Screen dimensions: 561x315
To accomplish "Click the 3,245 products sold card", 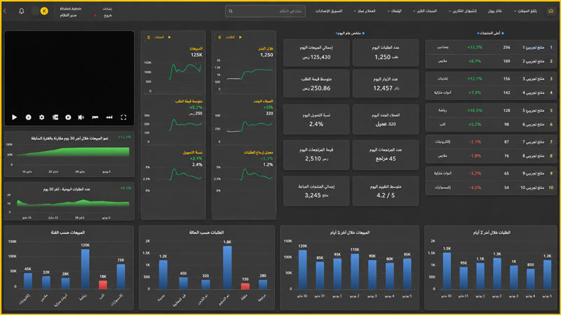I will click(x=316, y=191).
